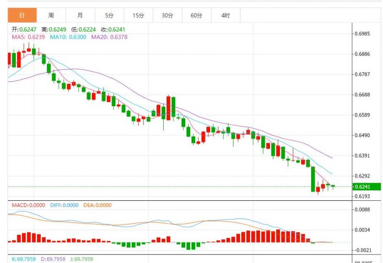
Task: Click the DEA: 0.0000 indicator label
Action: (98, 205)
